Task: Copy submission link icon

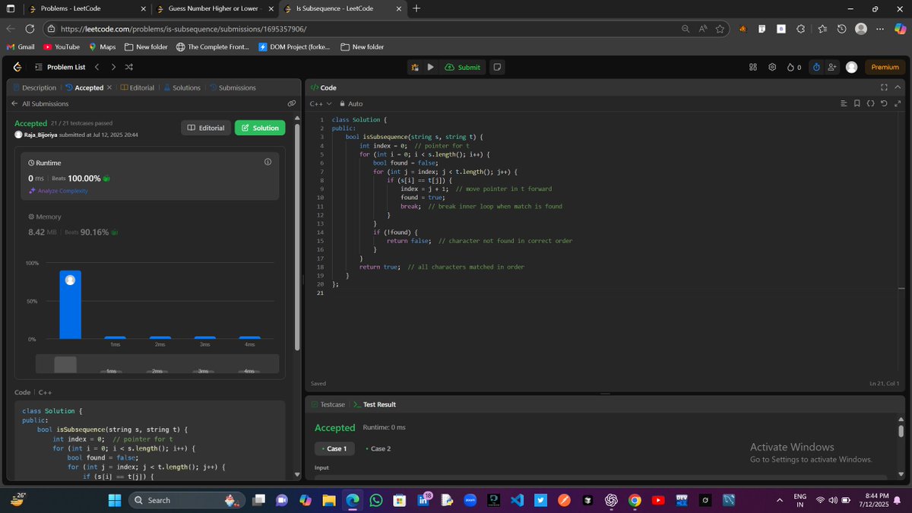Action: pyautogui.click(x=291, y=103)
